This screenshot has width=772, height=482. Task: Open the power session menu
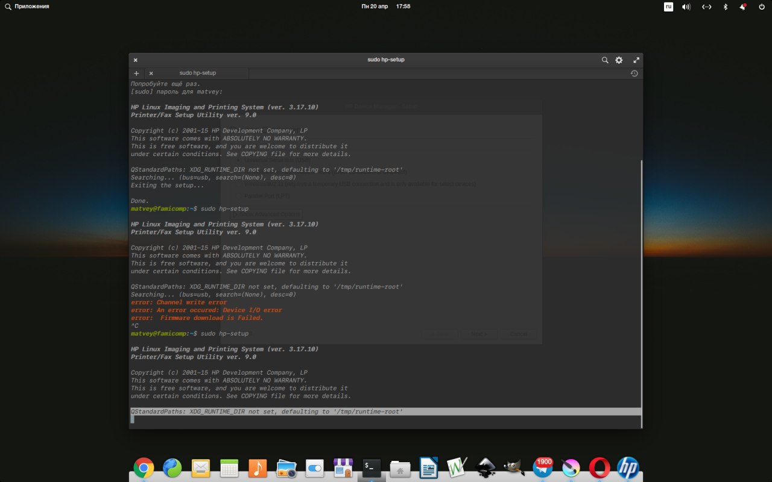[762, 7]
